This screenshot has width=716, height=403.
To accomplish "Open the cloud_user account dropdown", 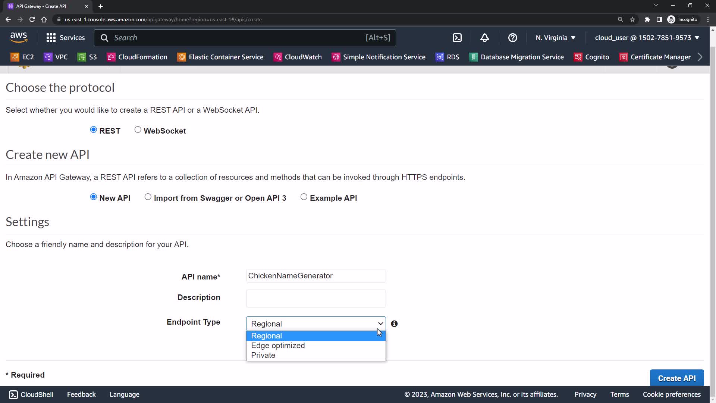I will click(647, 38).
